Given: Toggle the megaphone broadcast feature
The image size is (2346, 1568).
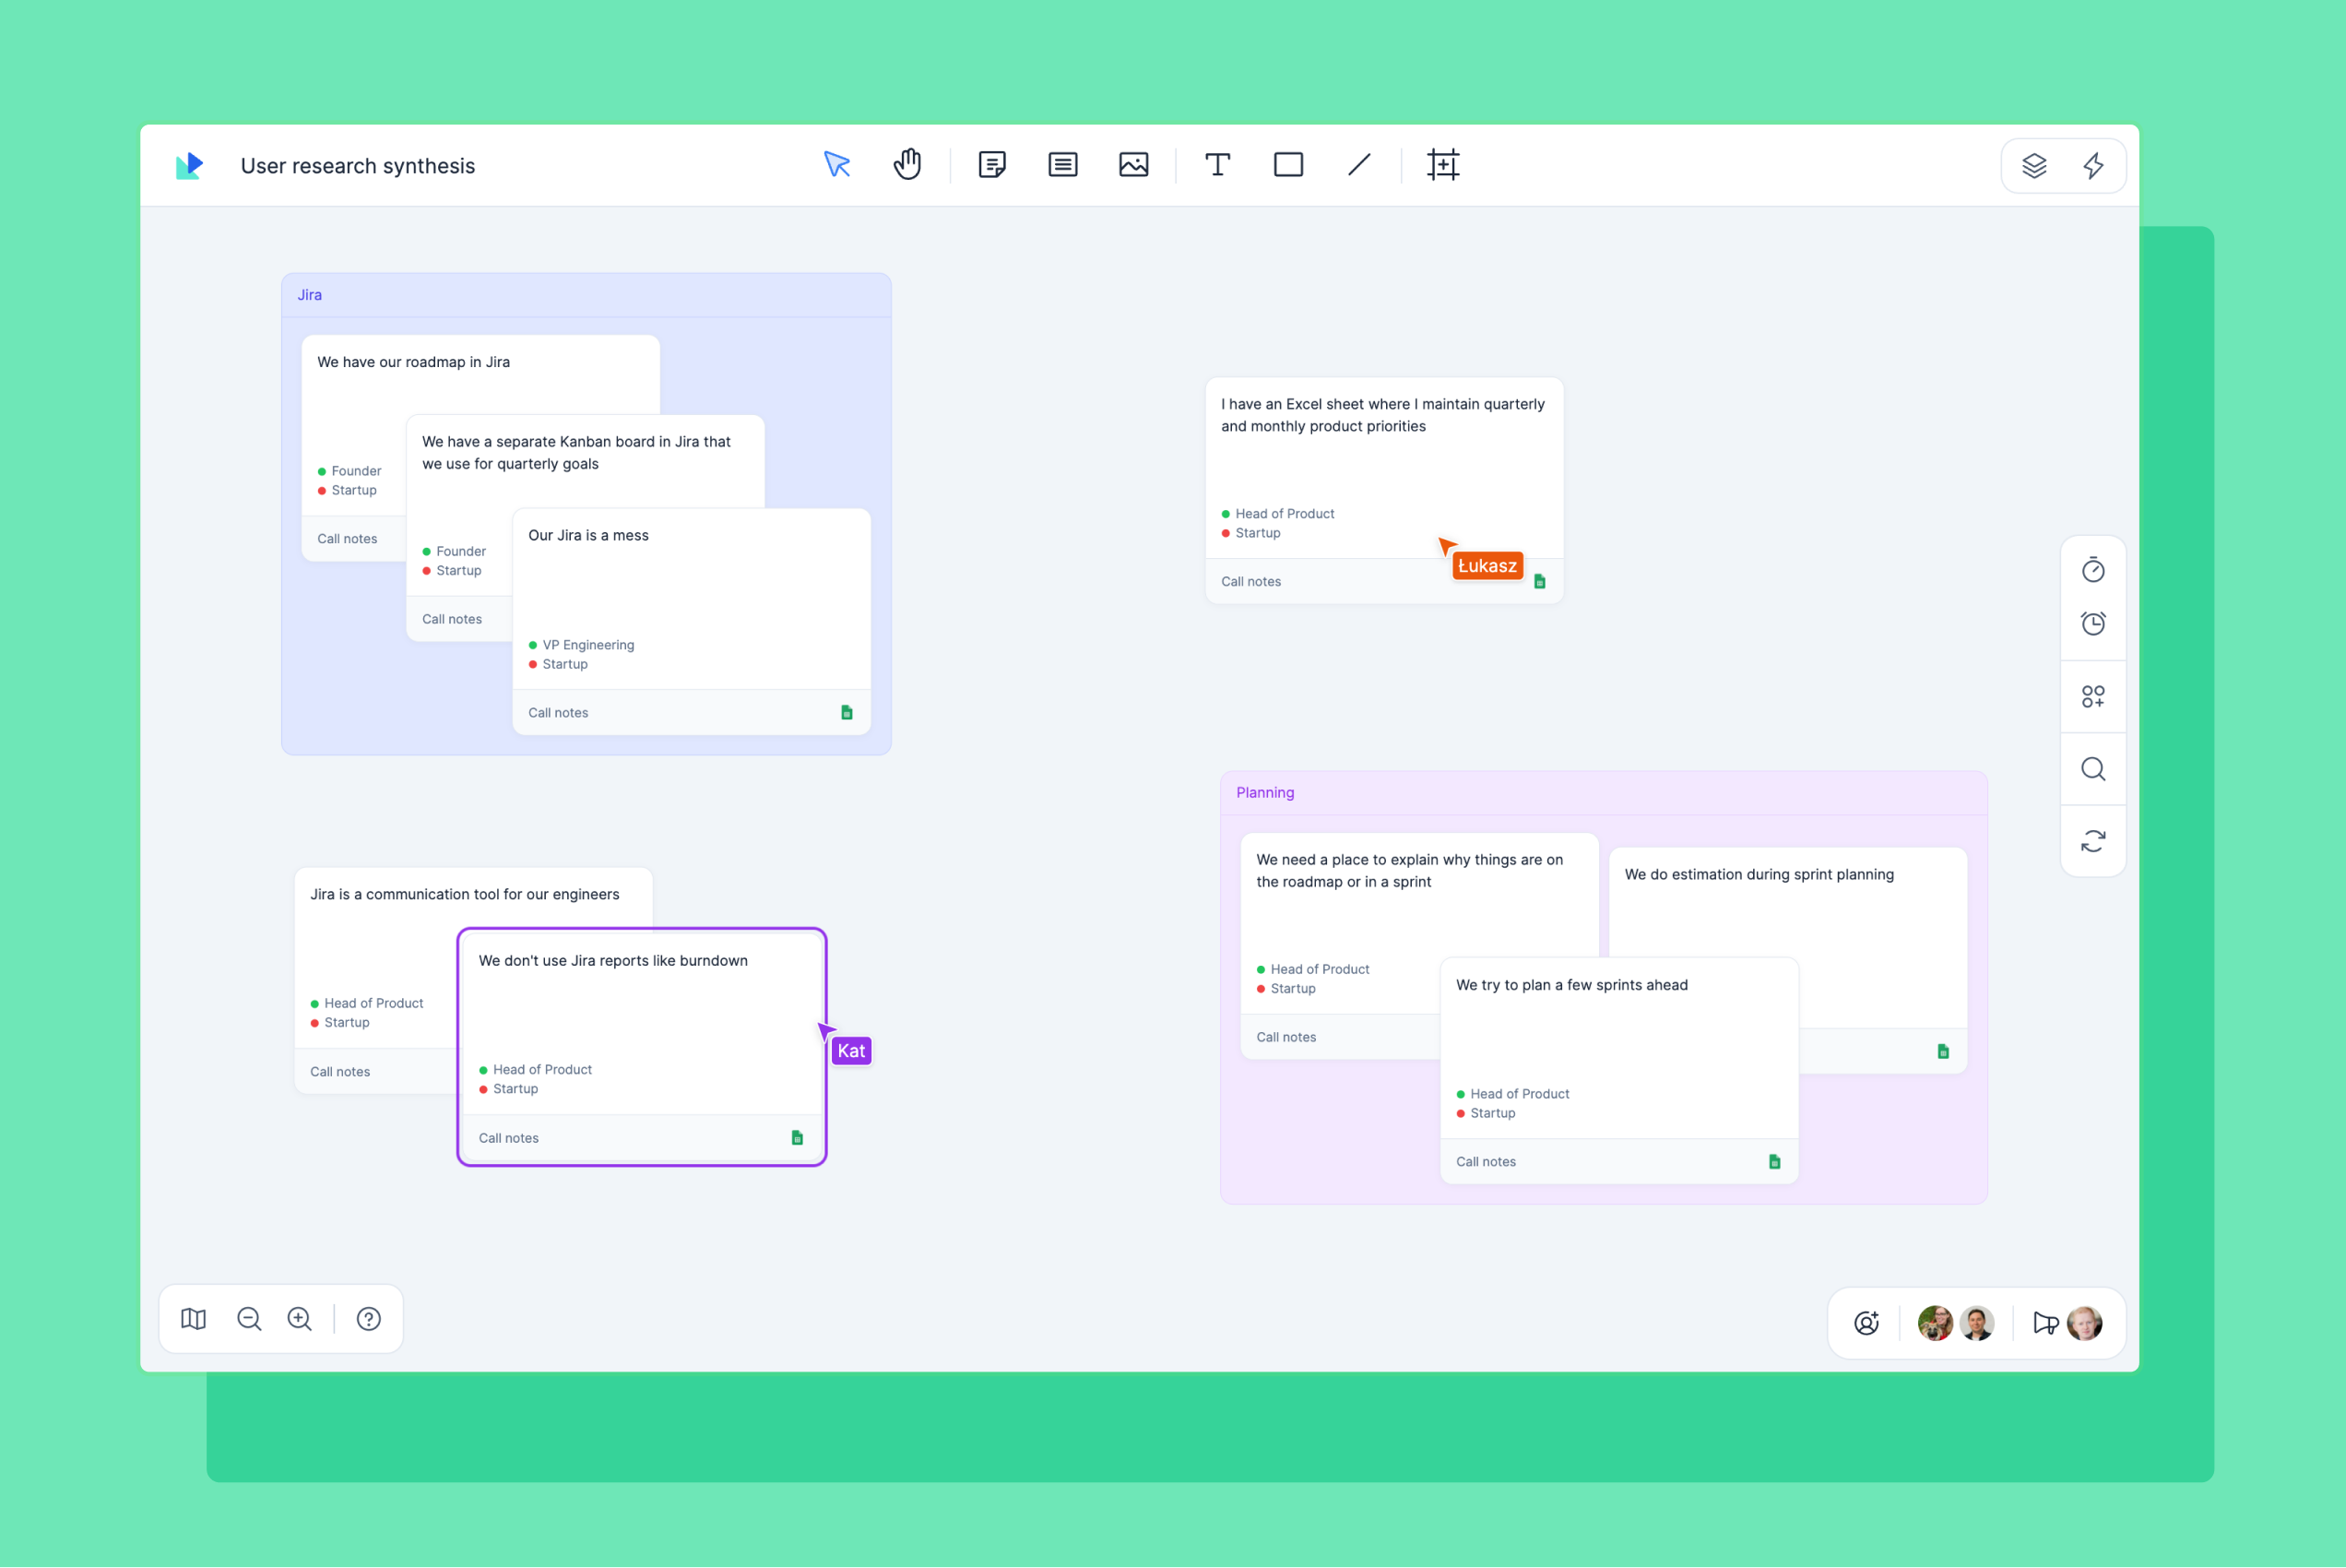Looking at the screenshot, I should [2044, 1322].
